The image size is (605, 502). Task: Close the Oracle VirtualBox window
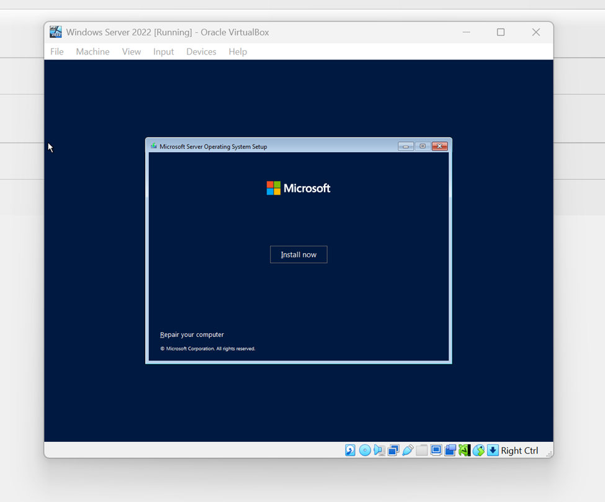point(536,32)
